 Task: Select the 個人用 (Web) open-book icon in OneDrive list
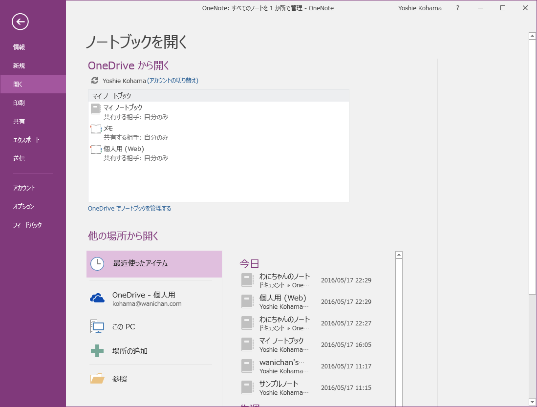click(96, 150)
